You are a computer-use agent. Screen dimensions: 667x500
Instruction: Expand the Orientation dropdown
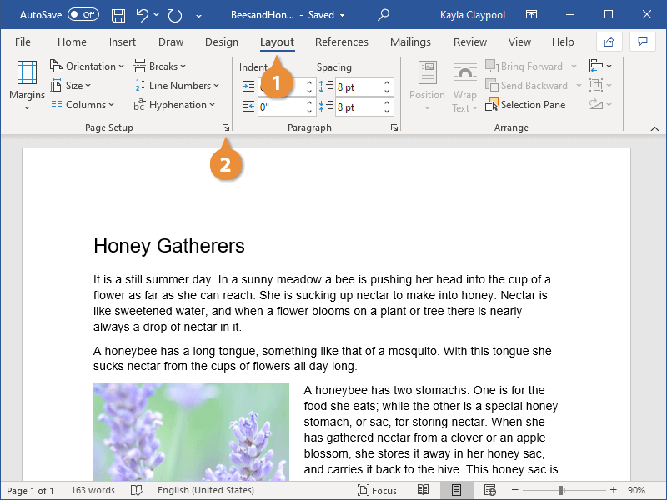click(x=87, y=67)
